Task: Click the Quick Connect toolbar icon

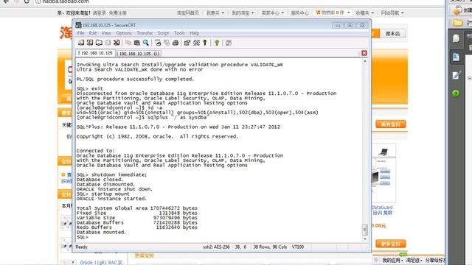Action: click(x=90, y=43)
